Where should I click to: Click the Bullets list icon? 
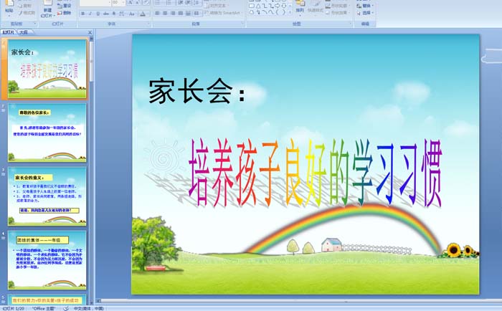click(158, 3)
